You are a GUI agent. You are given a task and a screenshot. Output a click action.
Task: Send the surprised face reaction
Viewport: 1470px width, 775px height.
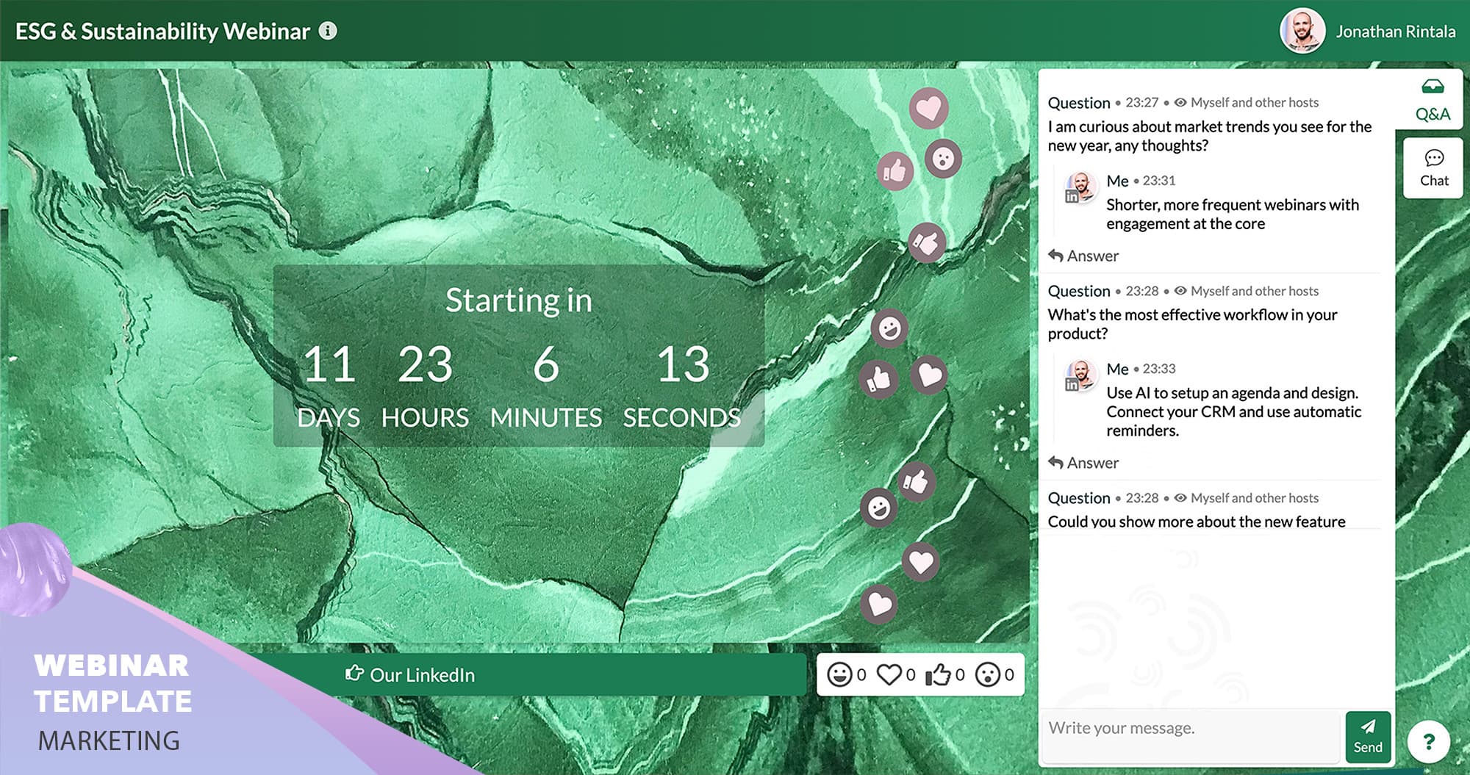[x=988, y=674]
